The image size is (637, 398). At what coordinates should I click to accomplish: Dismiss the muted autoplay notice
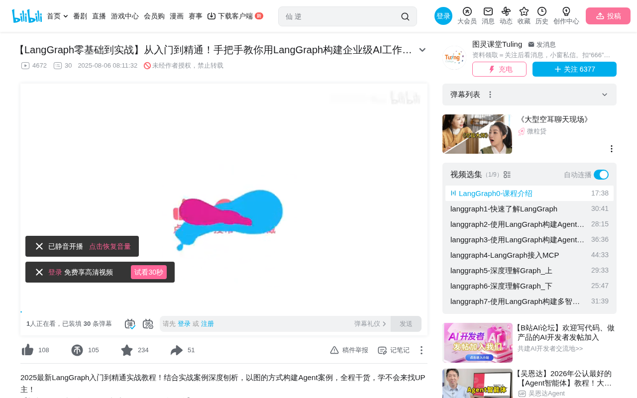point(39,246)
